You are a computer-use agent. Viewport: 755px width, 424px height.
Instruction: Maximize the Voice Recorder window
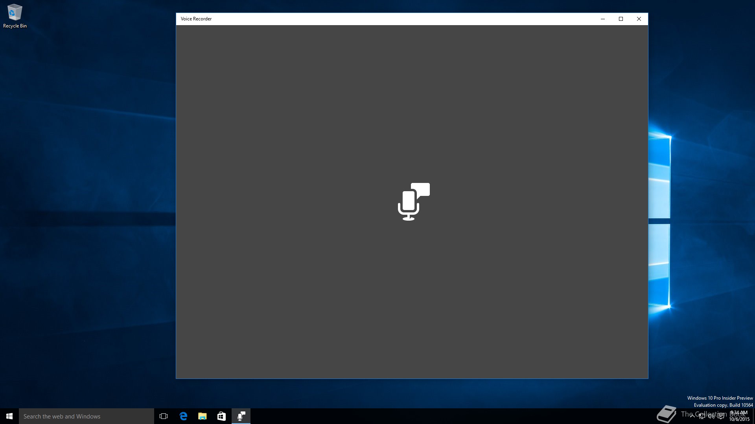pyautogui.click(x=621, y=19)
